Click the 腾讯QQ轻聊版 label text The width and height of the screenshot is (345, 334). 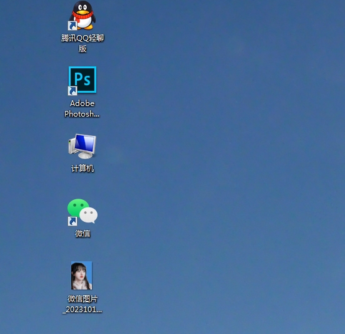[82, 43]
